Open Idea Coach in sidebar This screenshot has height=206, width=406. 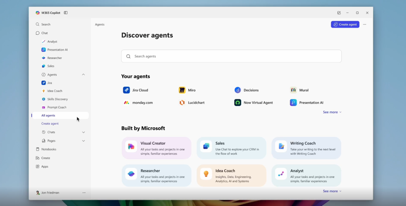[x=52, y=91]
